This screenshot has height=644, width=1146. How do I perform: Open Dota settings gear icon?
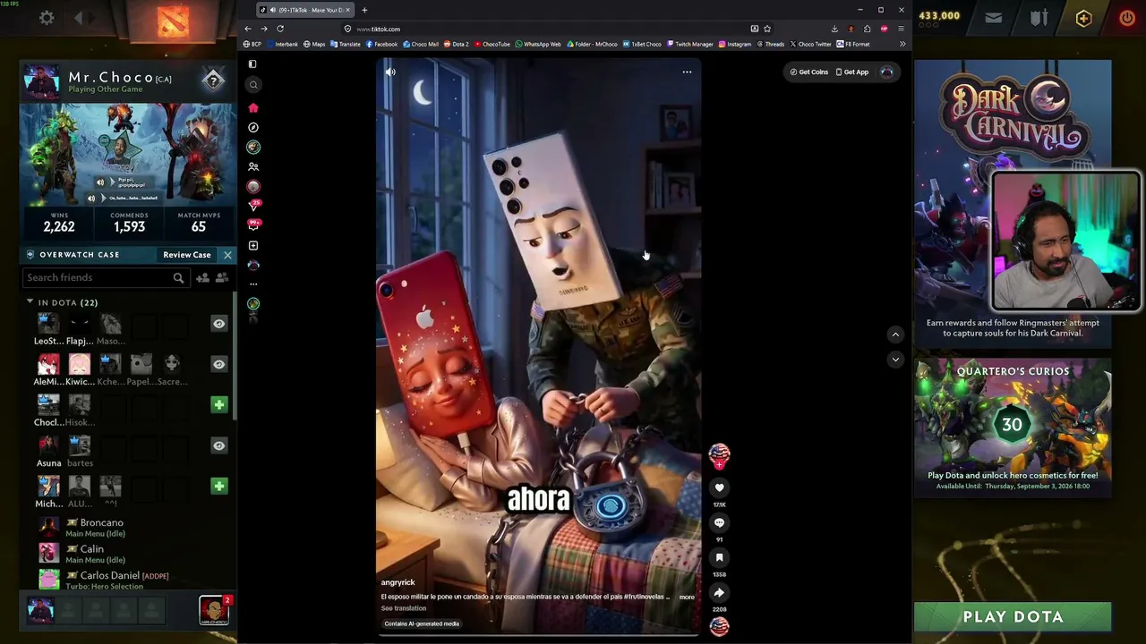coord(47,18)
